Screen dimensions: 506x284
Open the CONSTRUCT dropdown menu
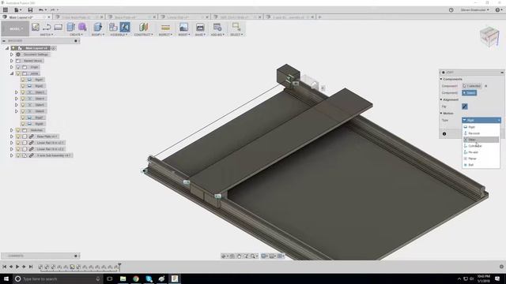pyautogui.click(x=144, y=35)
